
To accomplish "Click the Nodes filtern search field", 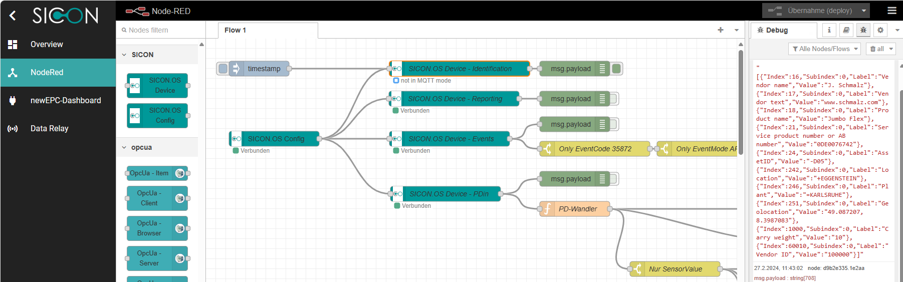I will click(x=160, y=30).
